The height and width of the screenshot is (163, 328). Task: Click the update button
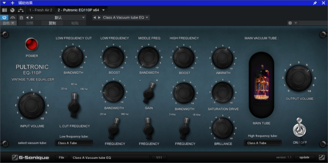pyautogui.click(x=305, y=157)
